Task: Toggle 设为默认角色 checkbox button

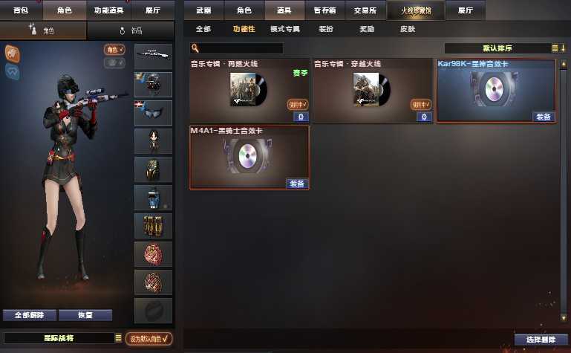Action: [x=149, y=338]
